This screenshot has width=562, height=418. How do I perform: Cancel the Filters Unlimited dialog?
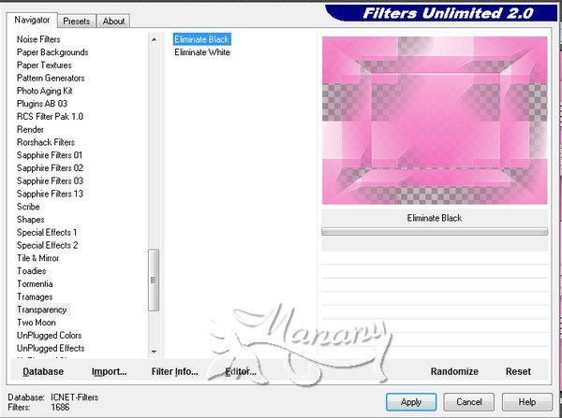469,402
